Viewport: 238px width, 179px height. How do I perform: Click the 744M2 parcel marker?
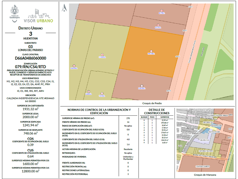102,94
